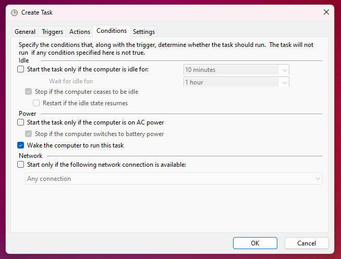Switch to the General tab
Viewport: 341px width, 259px height.
pos(25,32)
